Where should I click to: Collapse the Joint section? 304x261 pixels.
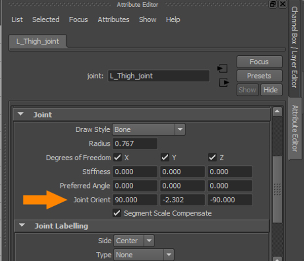pyautogui.click(x=21, y=114)
